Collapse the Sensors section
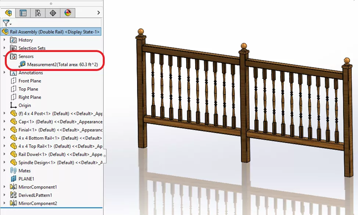The image size is (358, 215). point(4,56)
